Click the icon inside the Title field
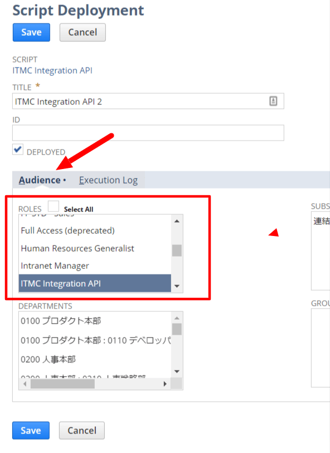330x453 pixels. [273, 101]
